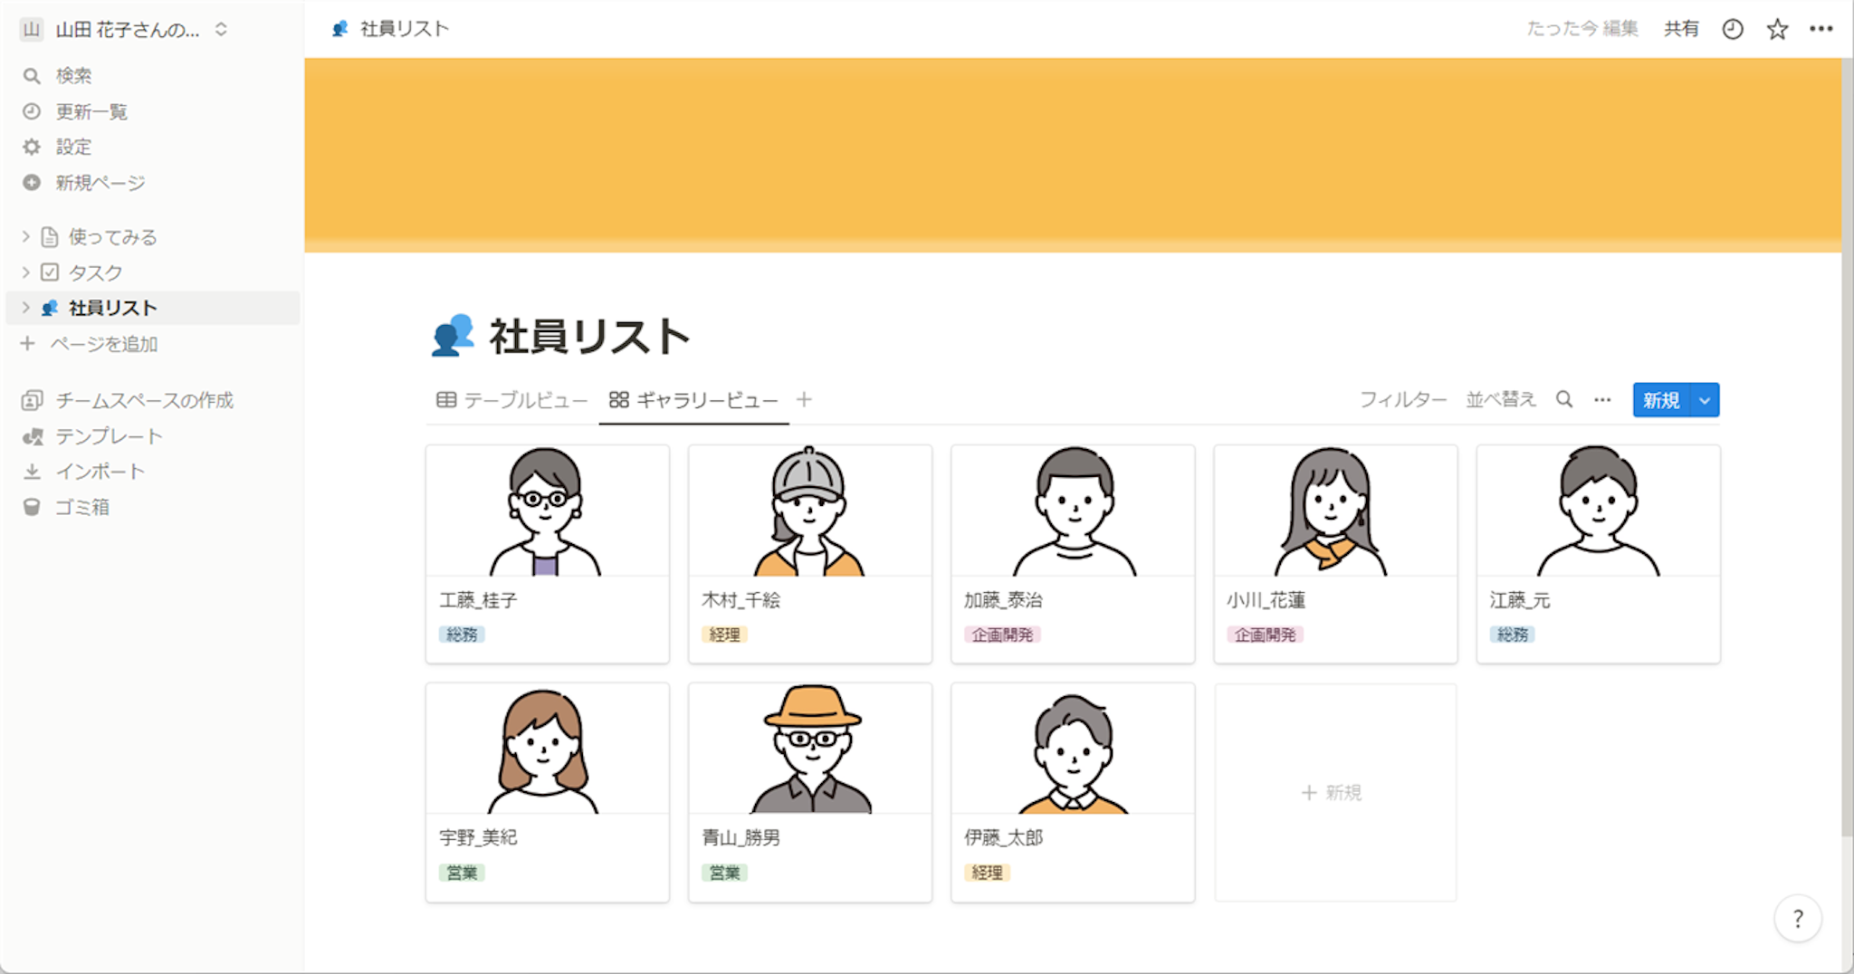Open page history clock icon
The image size is (1854, 974).
coord(1732,30)
